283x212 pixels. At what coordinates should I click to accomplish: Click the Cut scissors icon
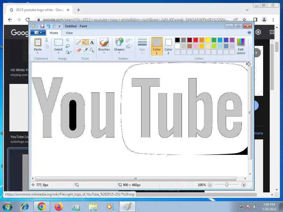[46, 40]
